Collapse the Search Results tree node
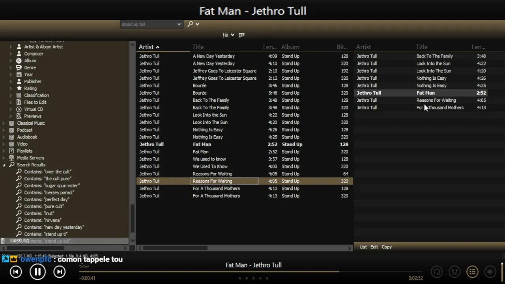505x284 pixels. point(4,165)
